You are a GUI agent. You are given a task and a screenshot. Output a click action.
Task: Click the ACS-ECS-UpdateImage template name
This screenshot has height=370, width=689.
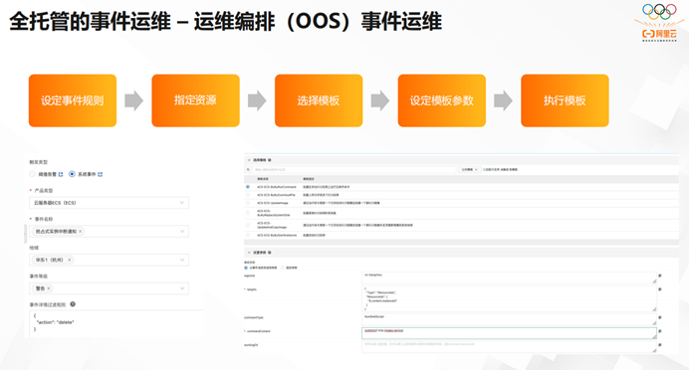(273, 203)
